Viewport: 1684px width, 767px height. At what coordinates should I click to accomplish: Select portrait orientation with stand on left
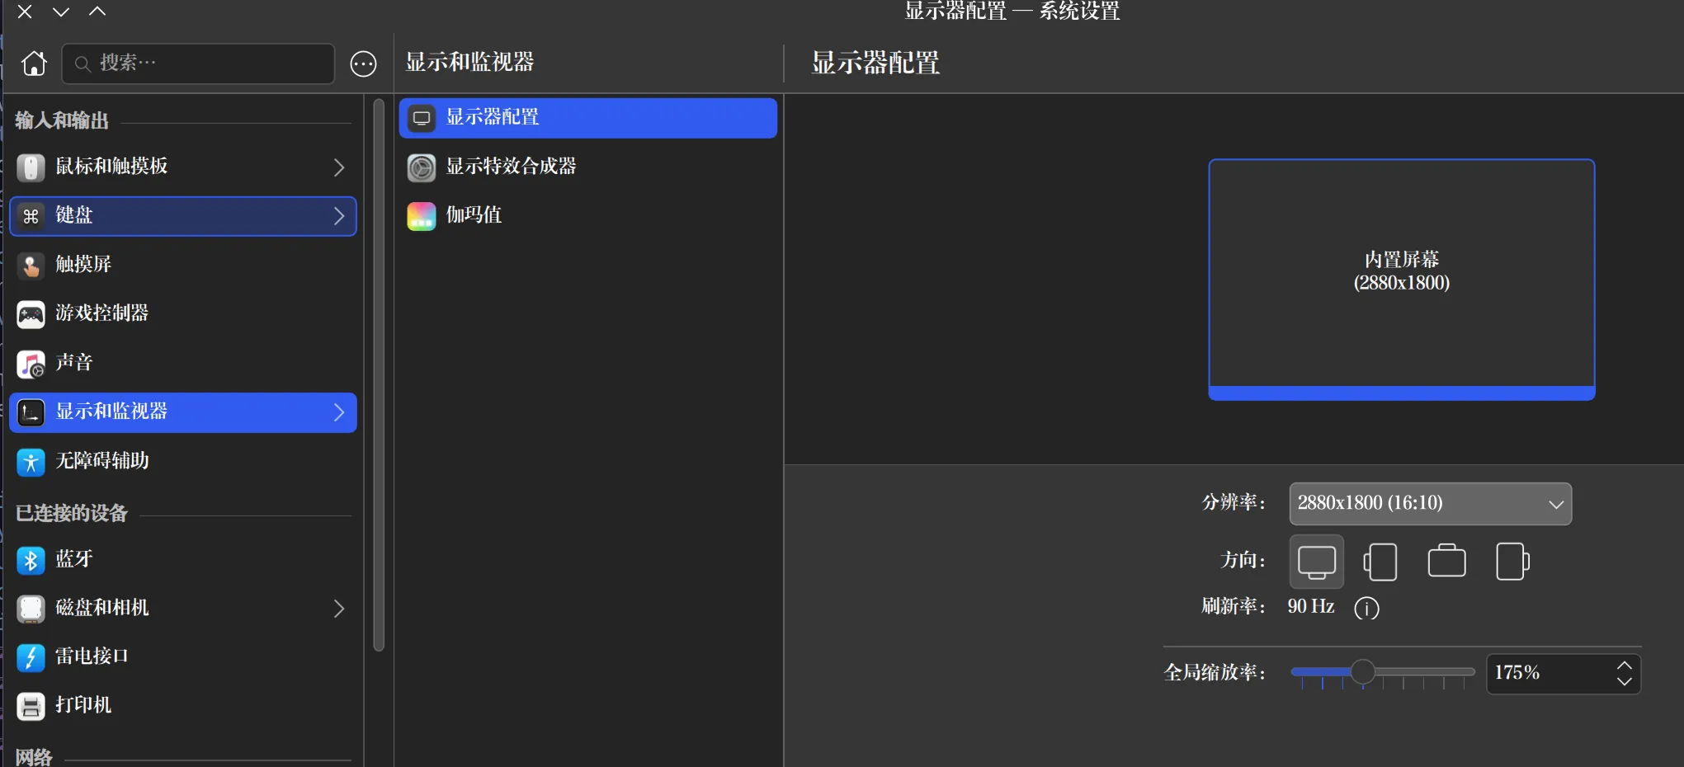(x=1380, y=562)
